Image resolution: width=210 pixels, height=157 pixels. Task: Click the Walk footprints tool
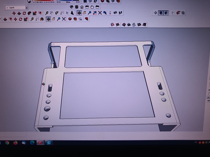(x=120, y=13)
